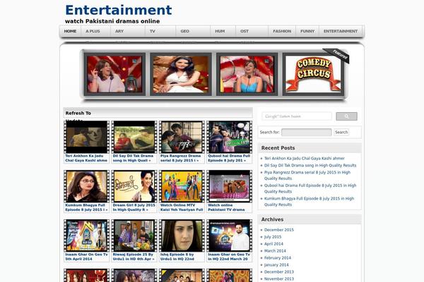The width and height of the screenshot is (424, 282).
Task: Open Dil Say Dil Tak video thumbnail
Action: point(134,137)
